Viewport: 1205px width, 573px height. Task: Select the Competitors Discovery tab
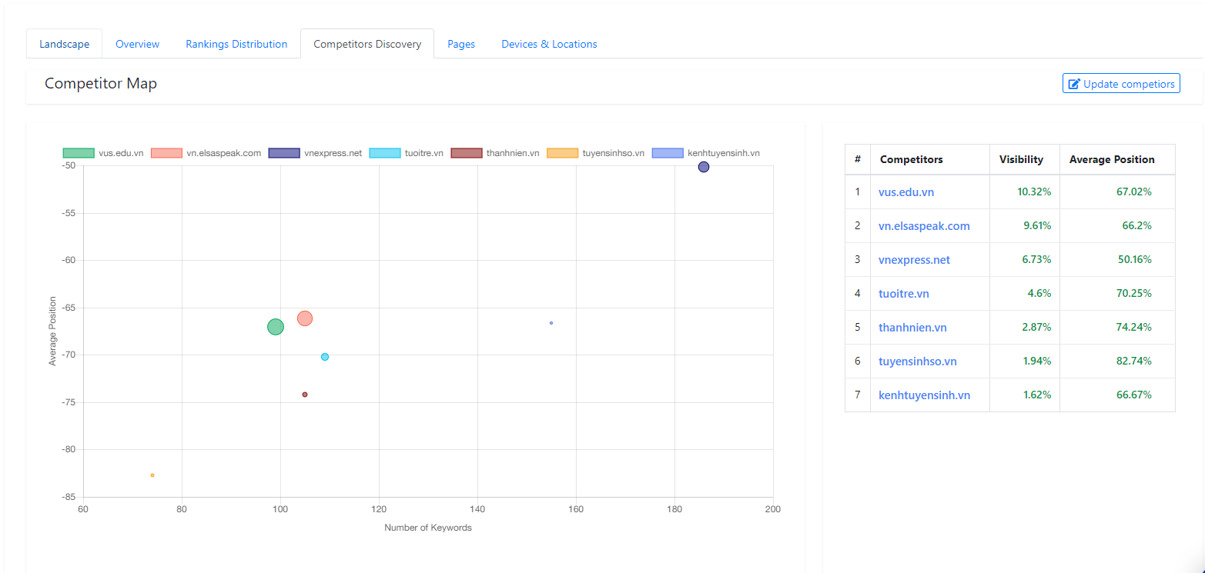click(367, 44)
